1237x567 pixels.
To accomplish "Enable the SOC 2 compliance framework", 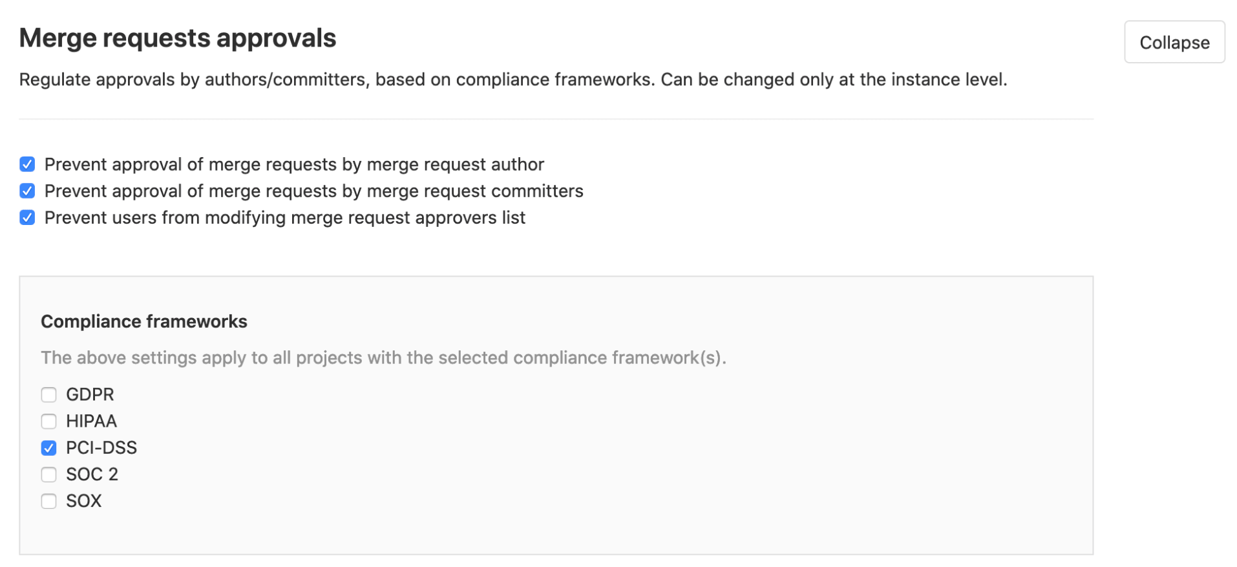I will [48, 474].
